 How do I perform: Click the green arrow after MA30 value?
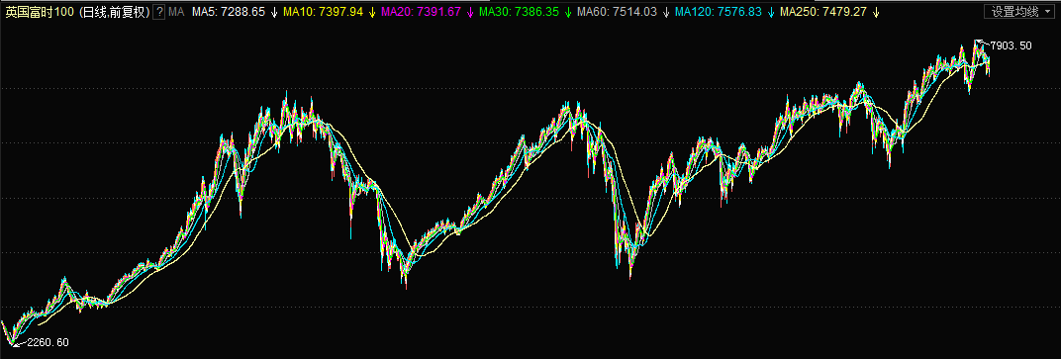[568, 12]
